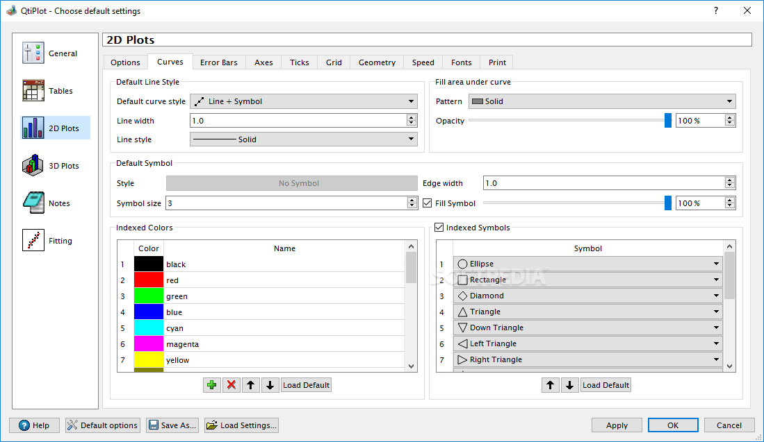This screenshot has width=764, height=442.
Task: Switch to the Ticks tab
Action: coord(299,62)
